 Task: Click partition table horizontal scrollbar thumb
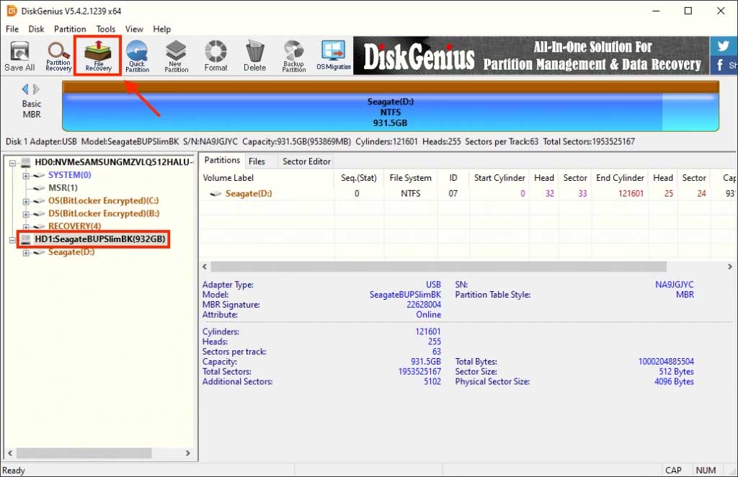438,267
